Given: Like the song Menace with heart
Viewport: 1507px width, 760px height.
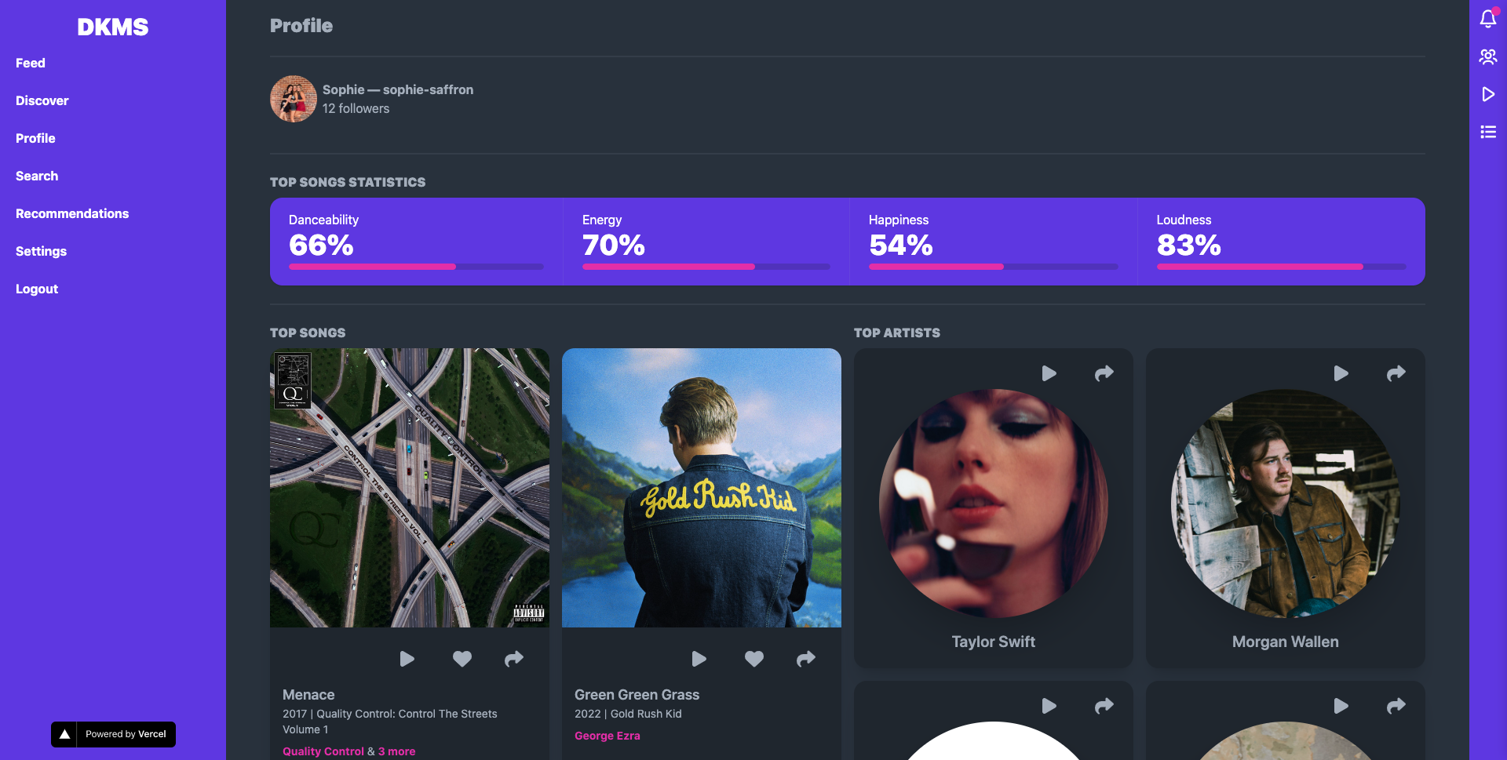Looking at the screenshot, I should tap(462, 659).
